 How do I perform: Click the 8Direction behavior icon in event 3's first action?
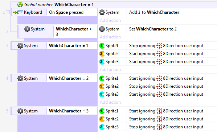159,46
